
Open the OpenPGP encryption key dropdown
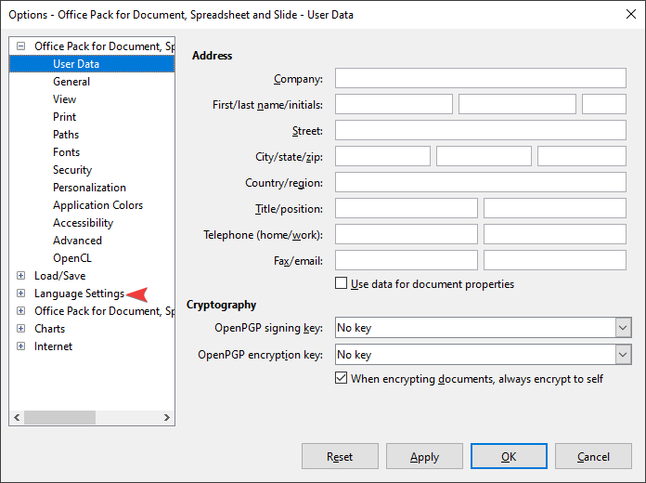point(622,355)
